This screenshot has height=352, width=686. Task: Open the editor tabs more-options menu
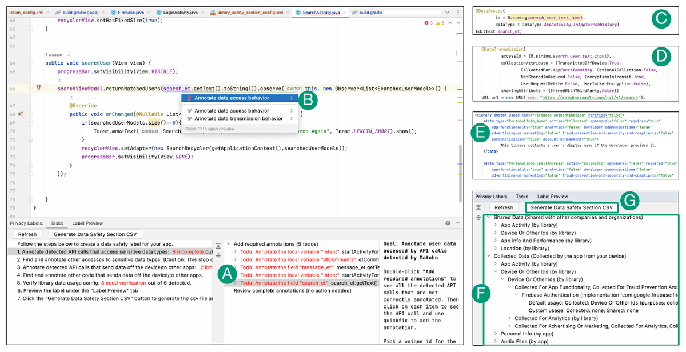(x=459, y=12)
